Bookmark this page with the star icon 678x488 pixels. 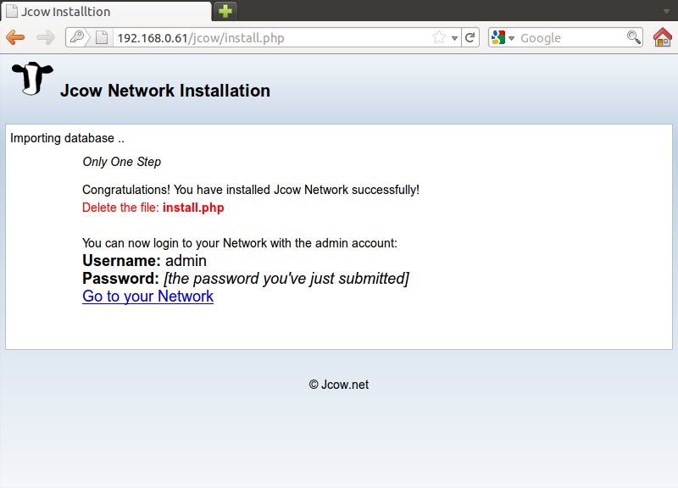pyautogui.click(x=438, y=37)
